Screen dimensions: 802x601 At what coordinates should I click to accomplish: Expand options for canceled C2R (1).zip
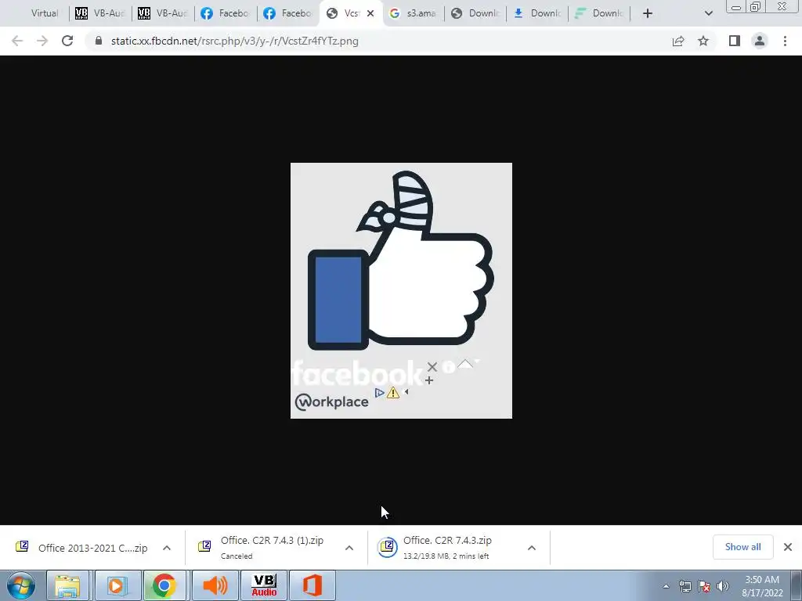pos(349,548)
